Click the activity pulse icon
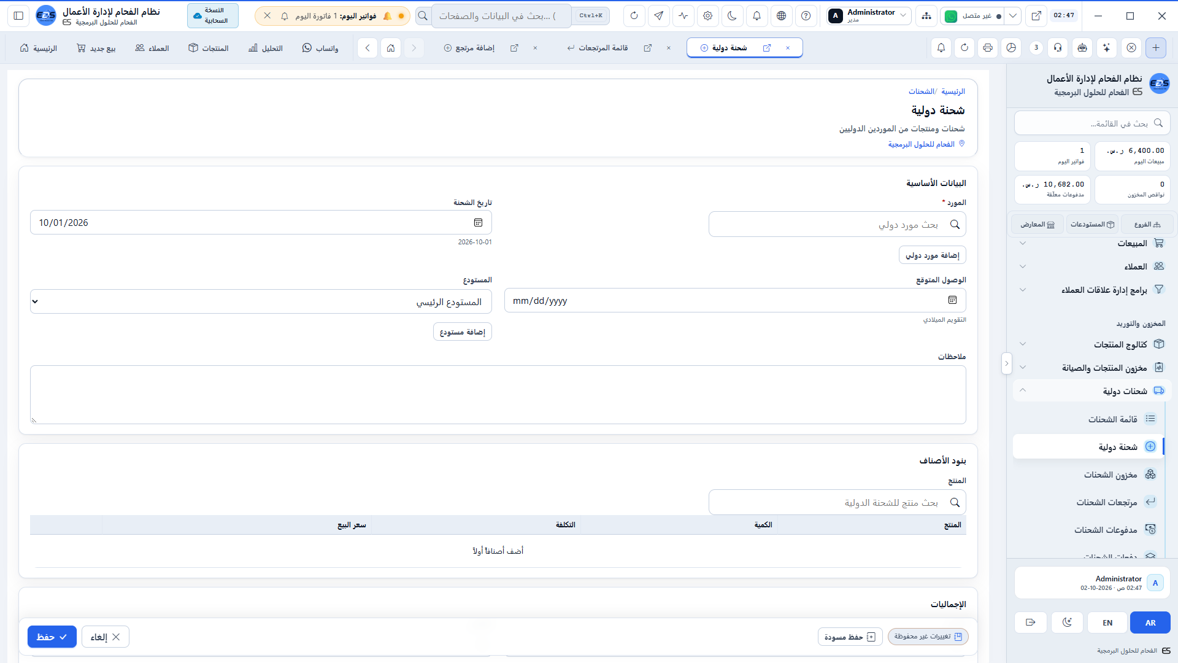 click(683, 16)
